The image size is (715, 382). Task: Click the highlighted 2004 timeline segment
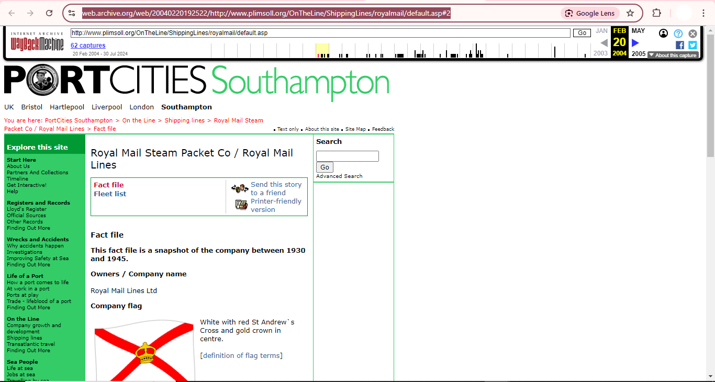tap(322, 51)
